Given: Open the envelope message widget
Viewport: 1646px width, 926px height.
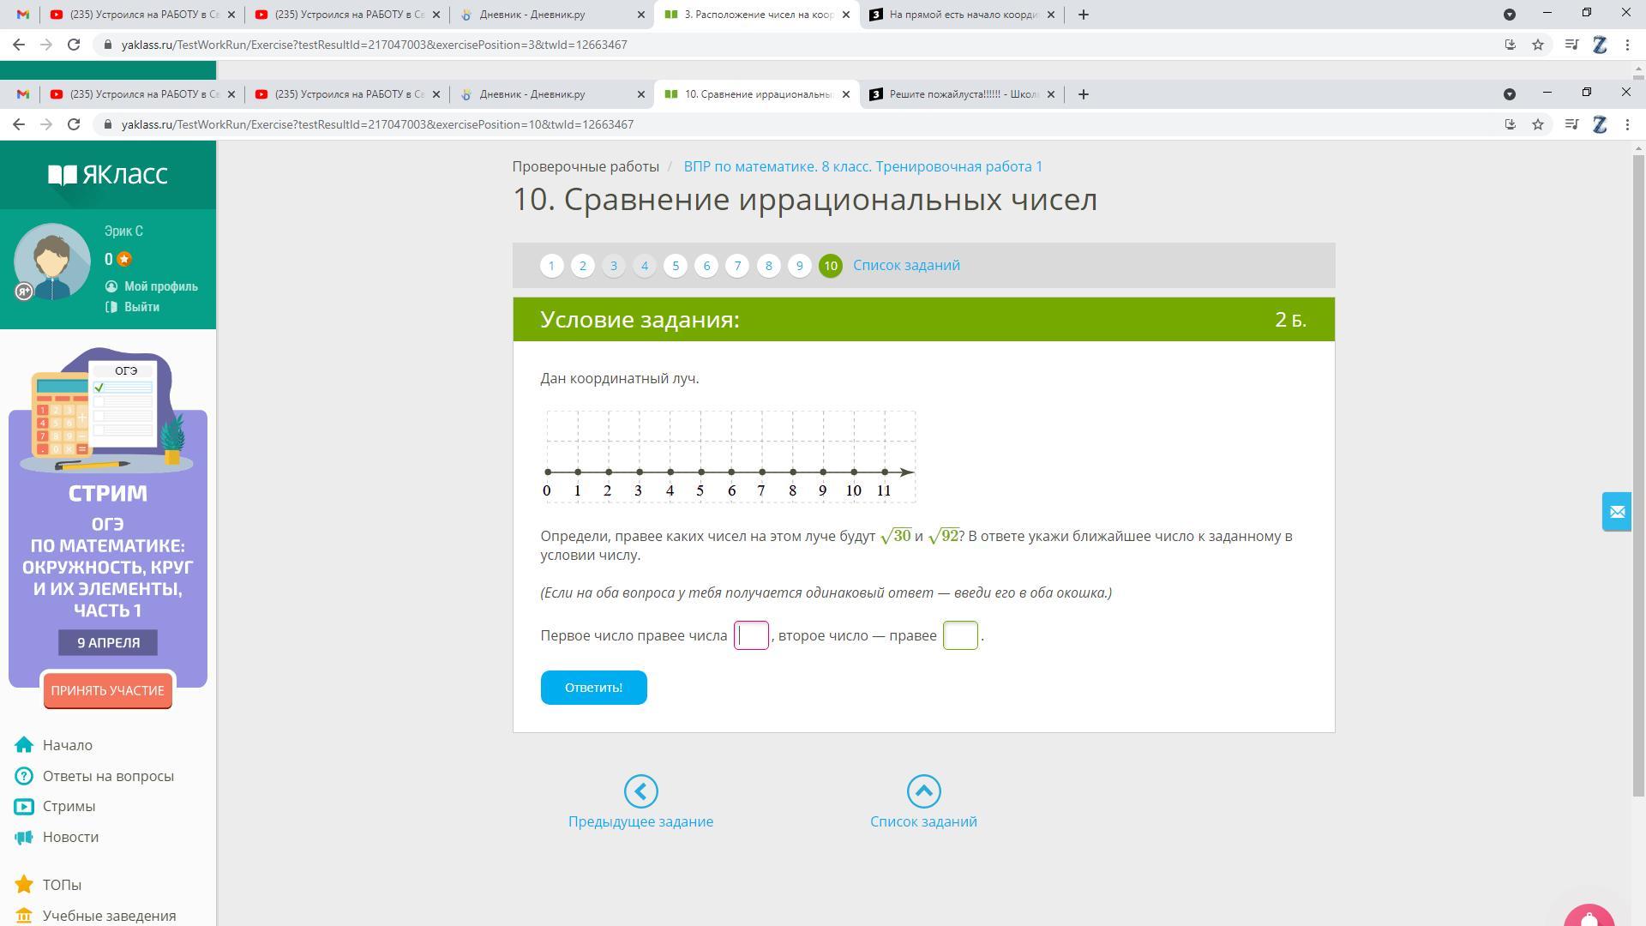Looking at the screenshot, I should (x=1617, y=512).
